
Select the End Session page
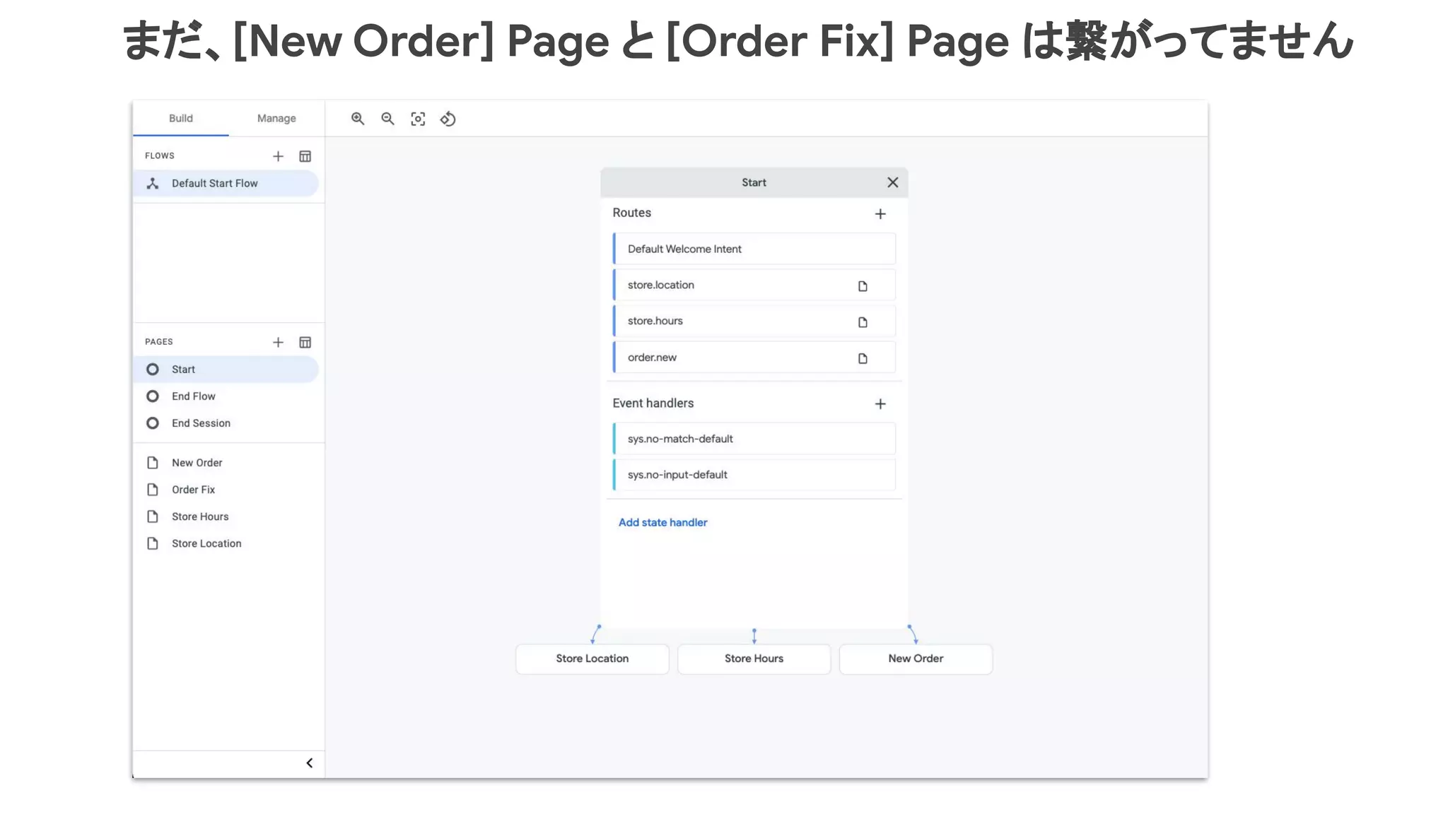pyautogui.click(x=226, y=423)
